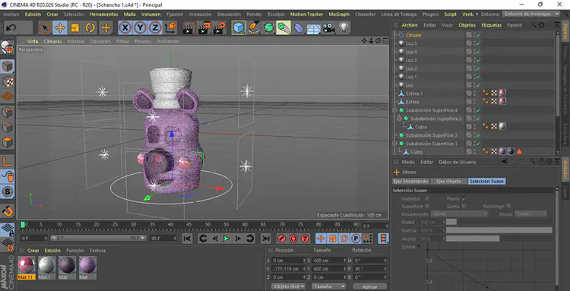Open the Entorno de Arranque layout dropdown
Image resolution: width=570 pixels, height=291 pixels.
pos(531,14)
